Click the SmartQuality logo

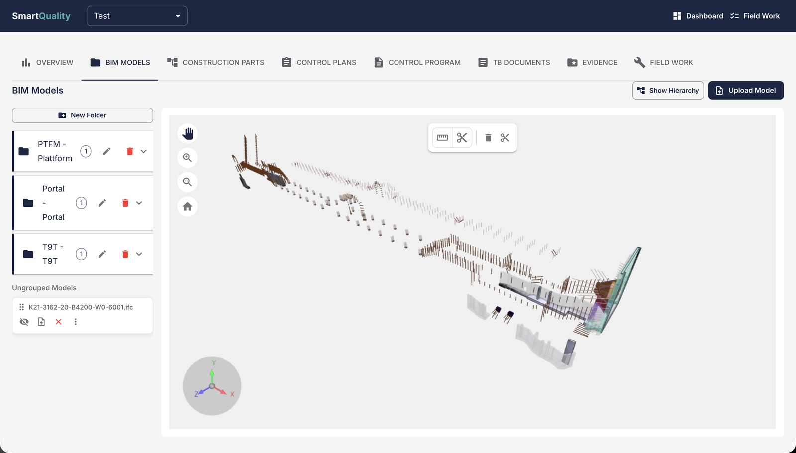(x=41, y=16)
